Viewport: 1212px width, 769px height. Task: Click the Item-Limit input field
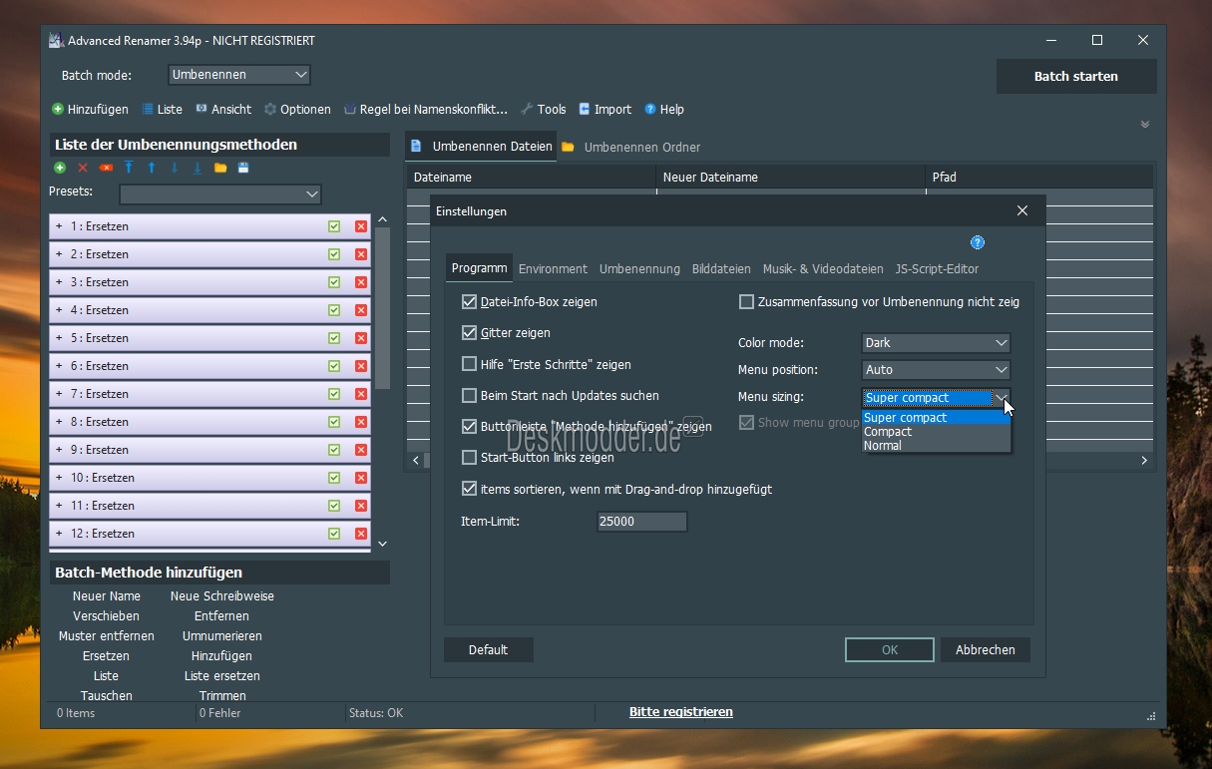click(641, 521)
